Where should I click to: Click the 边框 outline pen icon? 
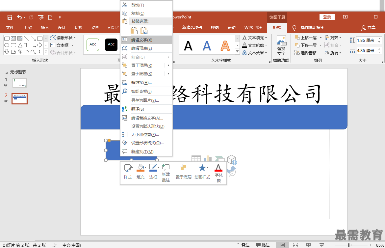tap(153, 168)
